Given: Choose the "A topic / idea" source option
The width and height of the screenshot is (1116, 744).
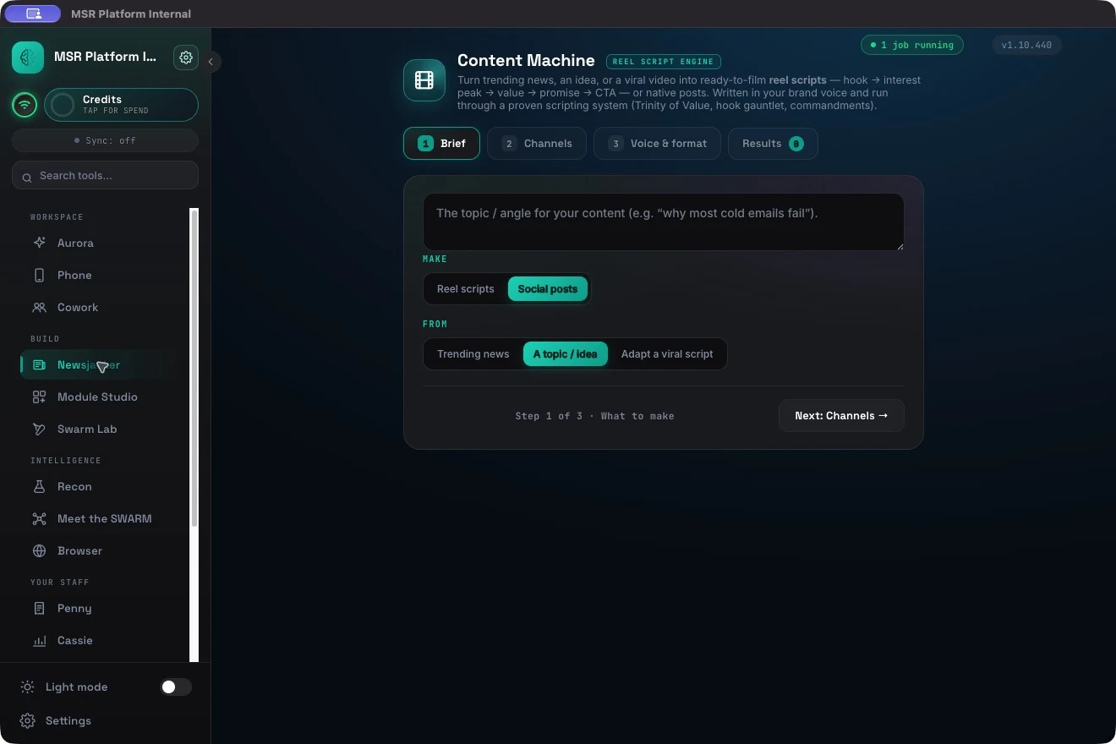Looking at the screenshot, I should pyautogui.click(x=565, y=353).
